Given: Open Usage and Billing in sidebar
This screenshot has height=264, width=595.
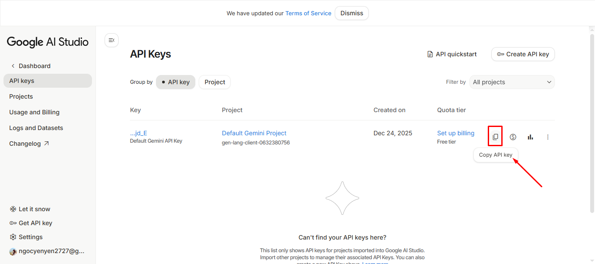Looking at the screenshot, I should [34, 112].
